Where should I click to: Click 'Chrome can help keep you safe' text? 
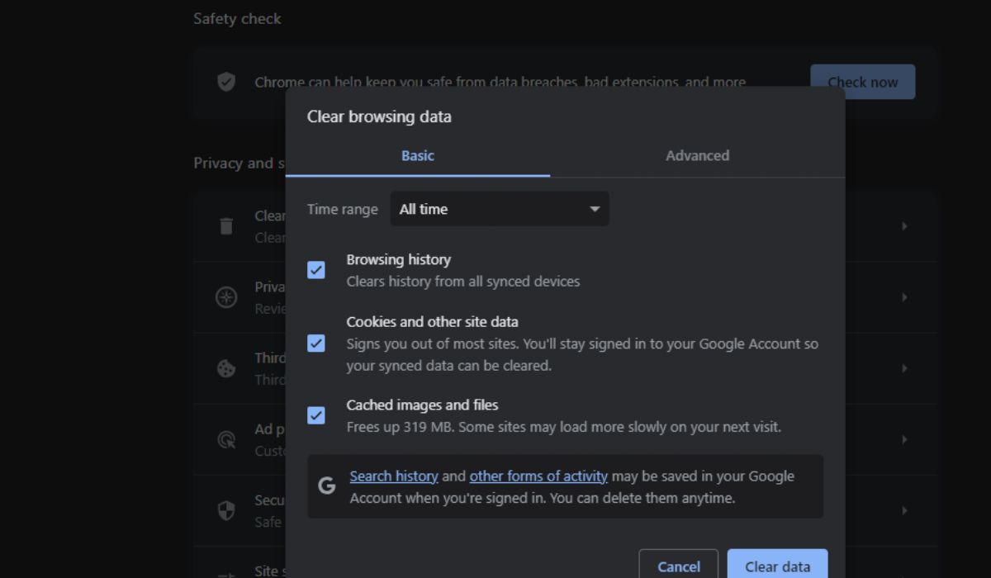[x=500, y=82]
